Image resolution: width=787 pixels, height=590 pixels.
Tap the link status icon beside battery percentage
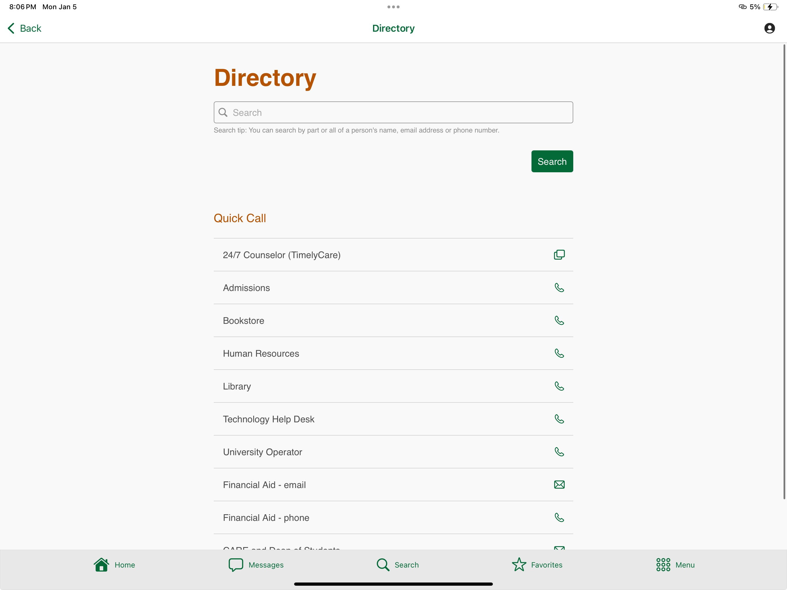(743, 7)
